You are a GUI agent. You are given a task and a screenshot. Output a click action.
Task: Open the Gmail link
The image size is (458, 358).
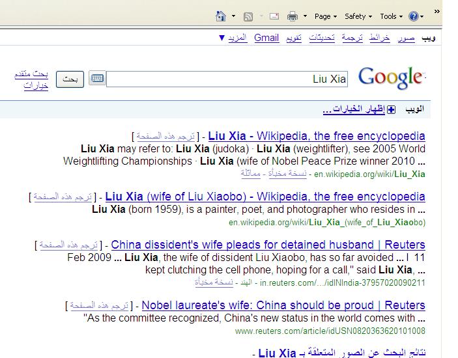click(266, 38)
